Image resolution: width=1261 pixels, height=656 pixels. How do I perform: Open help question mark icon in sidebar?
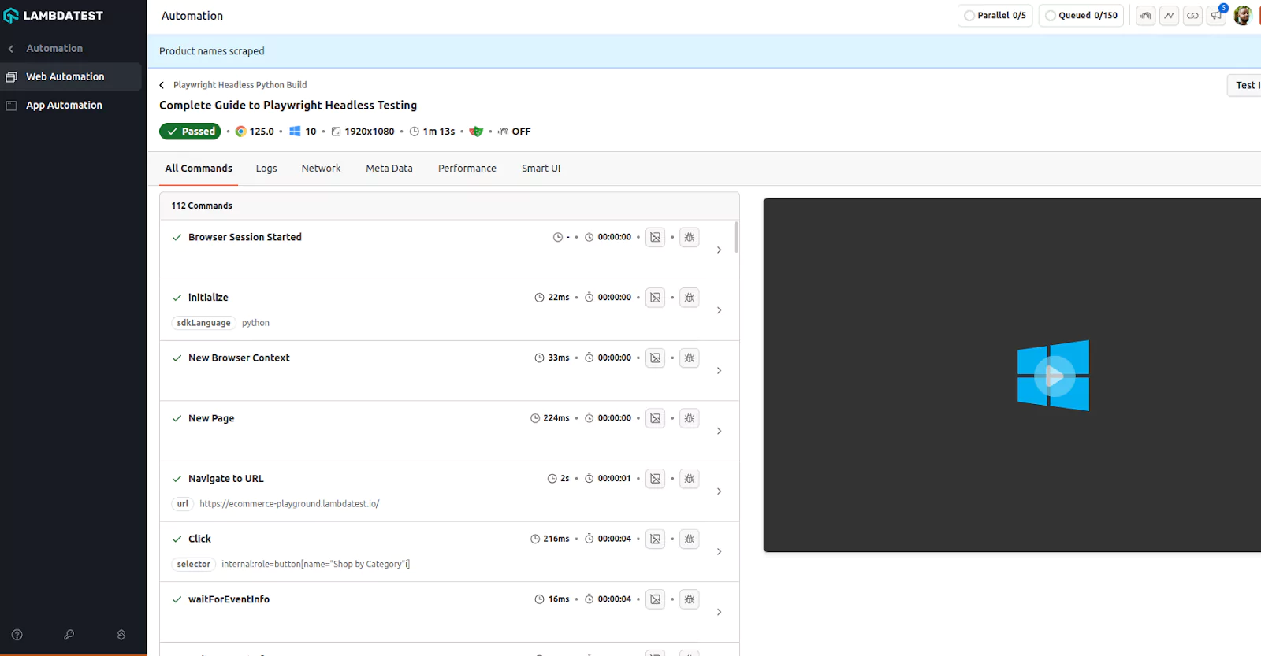tap(17, 635)
